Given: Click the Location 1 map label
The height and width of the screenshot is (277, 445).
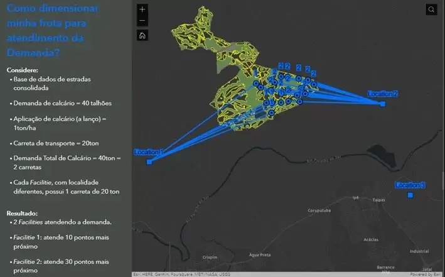Looking at the screenshot, I should tap(148, 153).
